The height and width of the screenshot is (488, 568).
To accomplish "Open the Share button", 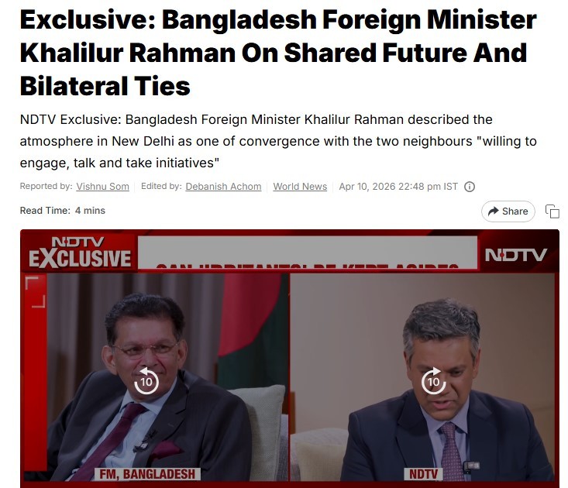I will pyautogui.click(x=508, y=211).
